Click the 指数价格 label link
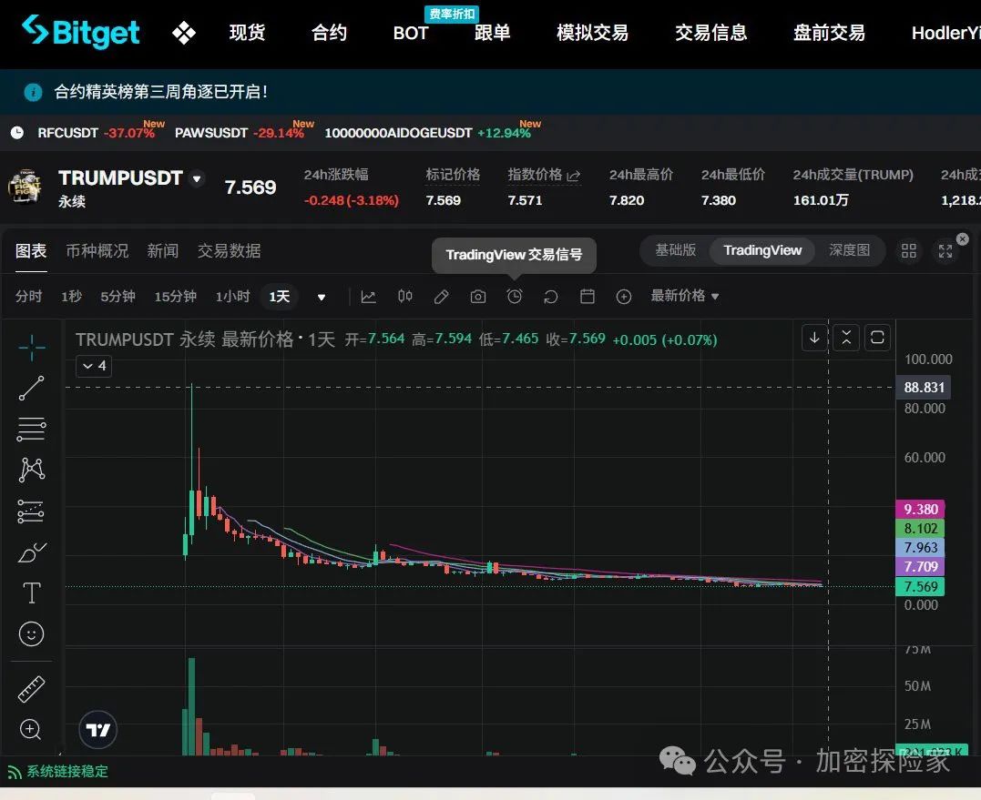This screenshot has width=981, height=800. (x=544, y=175)
